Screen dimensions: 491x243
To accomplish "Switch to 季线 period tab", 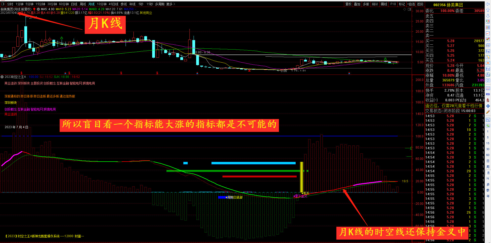I will click(124, 4).
